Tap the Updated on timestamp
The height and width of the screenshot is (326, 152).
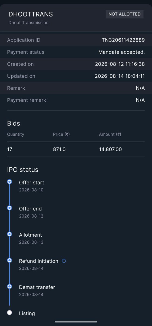pyautogui.click(x=120, y=76)
